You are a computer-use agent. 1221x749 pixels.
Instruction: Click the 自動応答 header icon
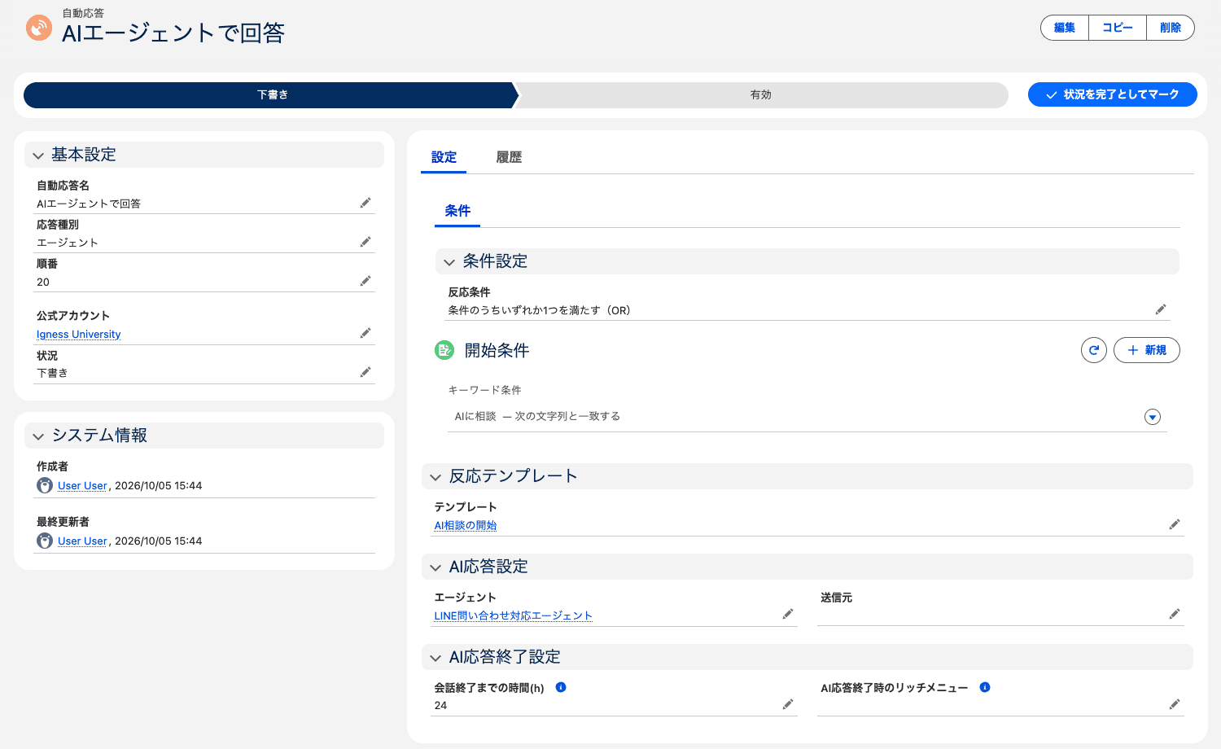[38, 28]
